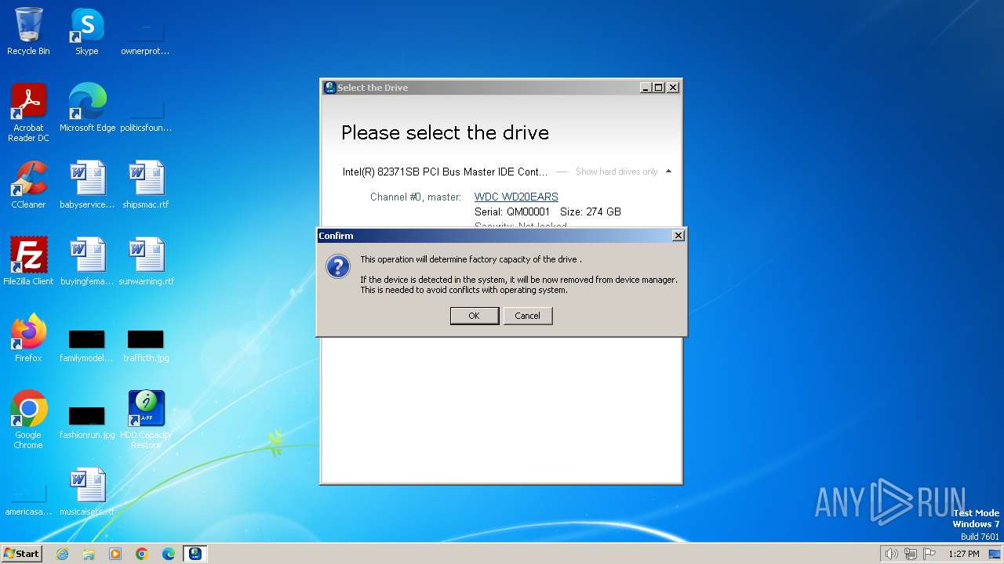Cancel the factory capacity operation
This screenshot has height=564, width=1004.
(x=527, y=316)
